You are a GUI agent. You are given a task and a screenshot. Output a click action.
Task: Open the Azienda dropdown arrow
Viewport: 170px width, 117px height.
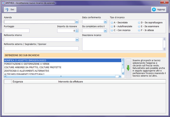click(x=77, y=22)
